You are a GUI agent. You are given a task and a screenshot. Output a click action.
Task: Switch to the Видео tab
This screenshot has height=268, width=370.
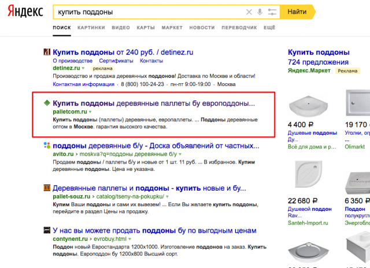(121, 28)
